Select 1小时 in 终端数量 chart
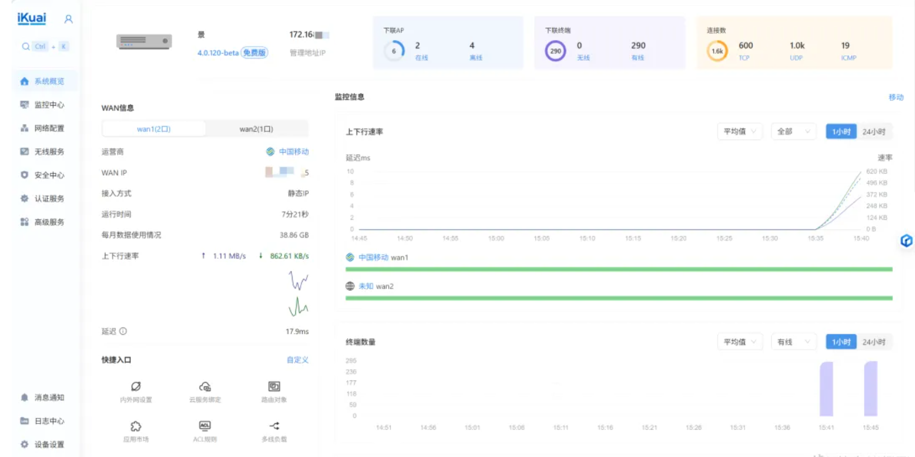Image resolution: width=915 pixels, height=457 pixels. [841, 342]
